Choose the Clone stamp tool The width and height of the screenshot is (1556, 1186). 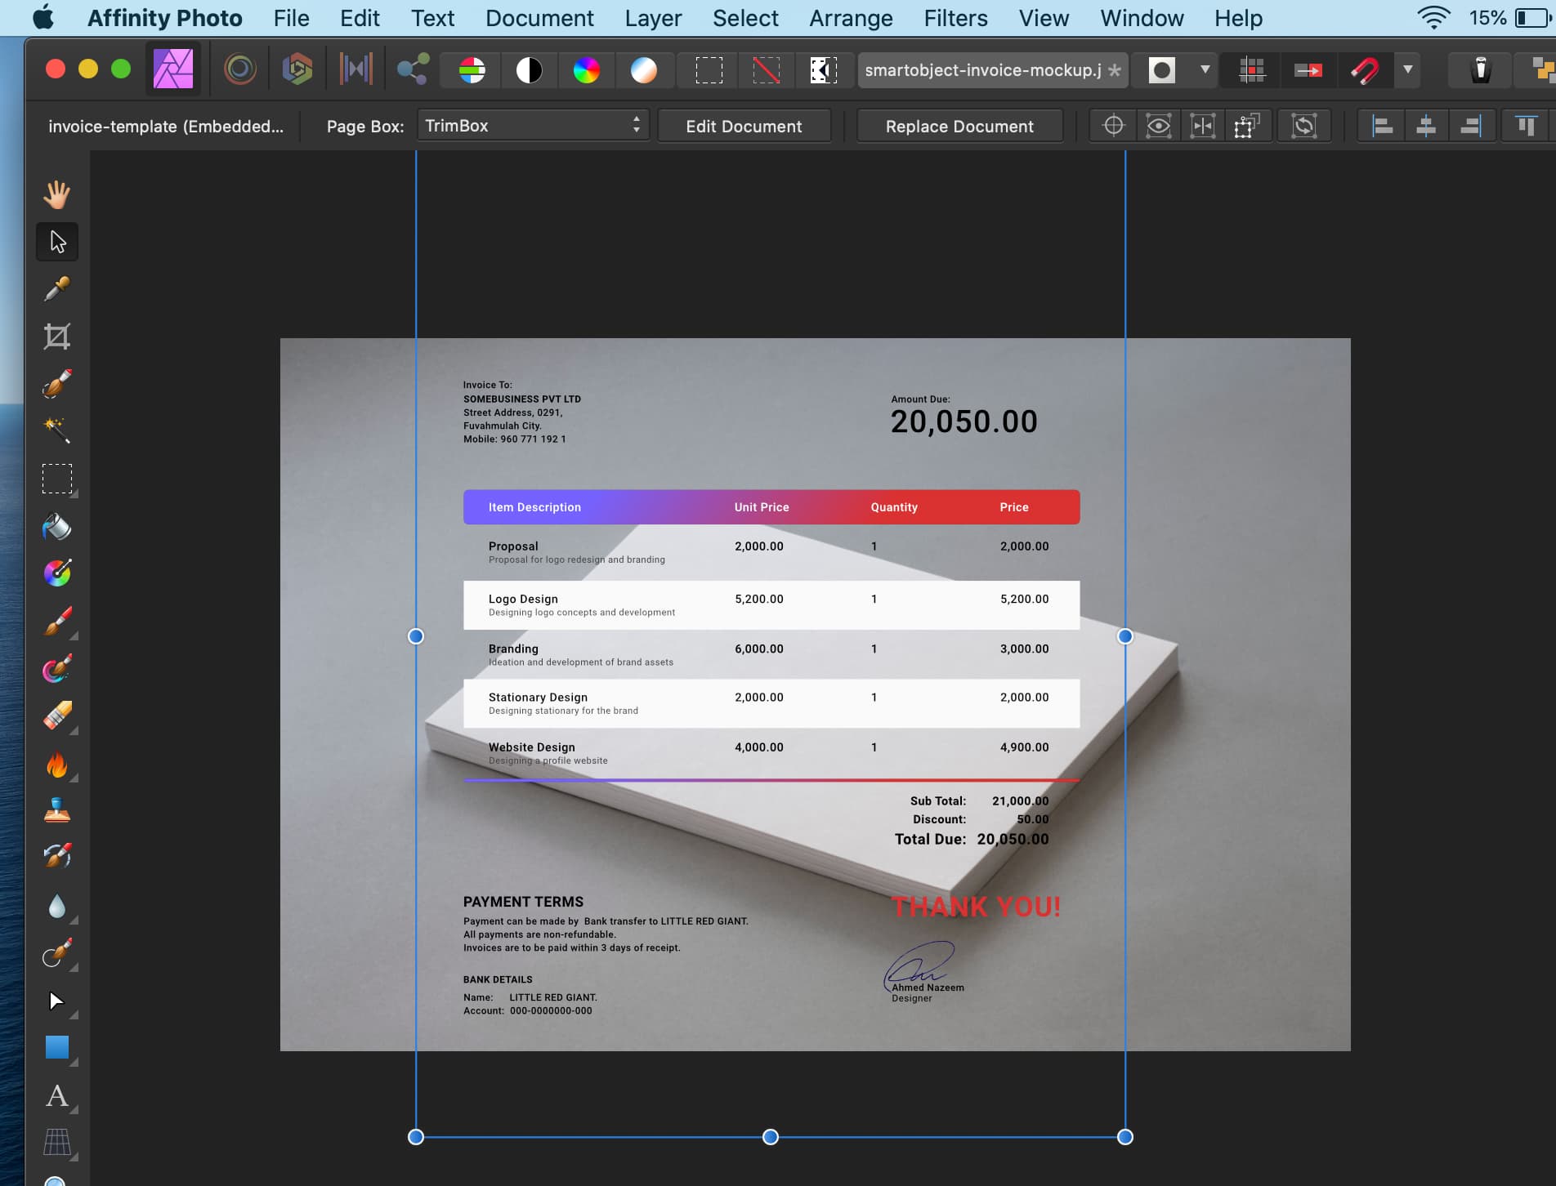click(56, 811)
